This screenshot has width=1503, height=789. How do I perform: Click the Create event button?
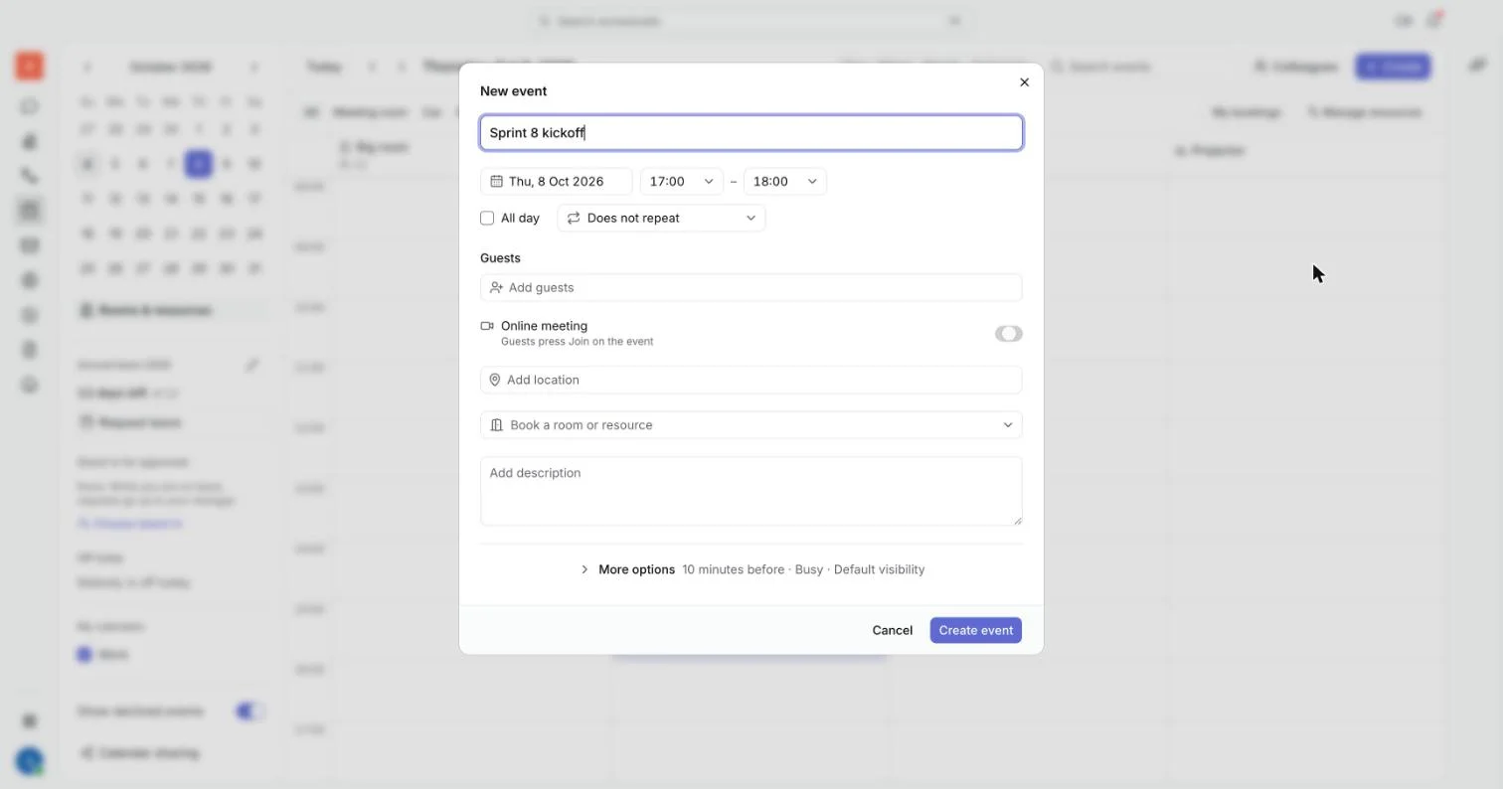[x=976, y=631]
